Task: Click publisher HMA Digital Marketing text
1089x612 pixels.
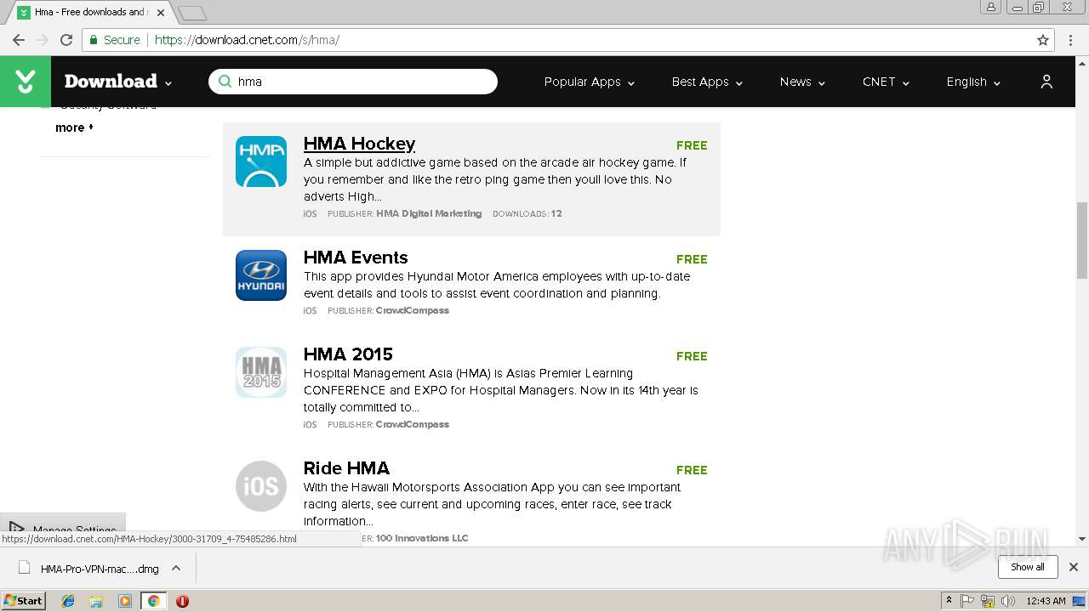Action: click(429, 213)
